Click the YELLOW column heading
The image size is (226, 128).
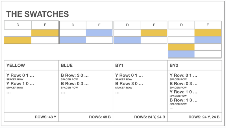pos(16,66)
